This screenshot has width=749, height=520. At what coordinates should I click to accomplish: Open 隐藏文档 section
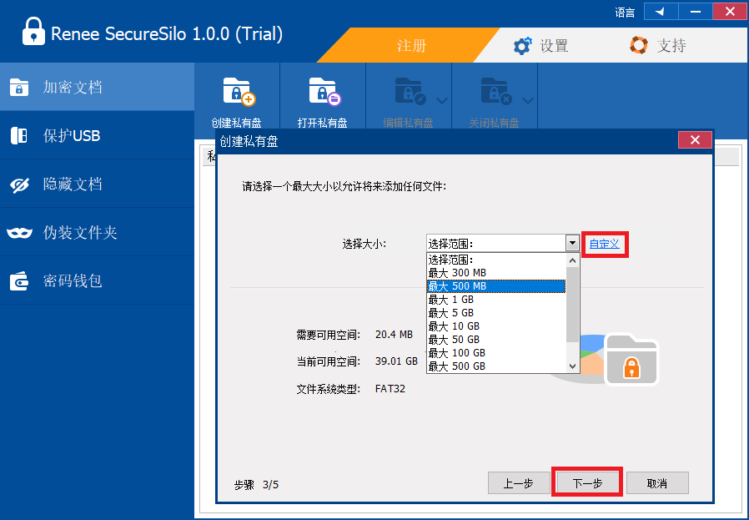[x=97, y=184]
